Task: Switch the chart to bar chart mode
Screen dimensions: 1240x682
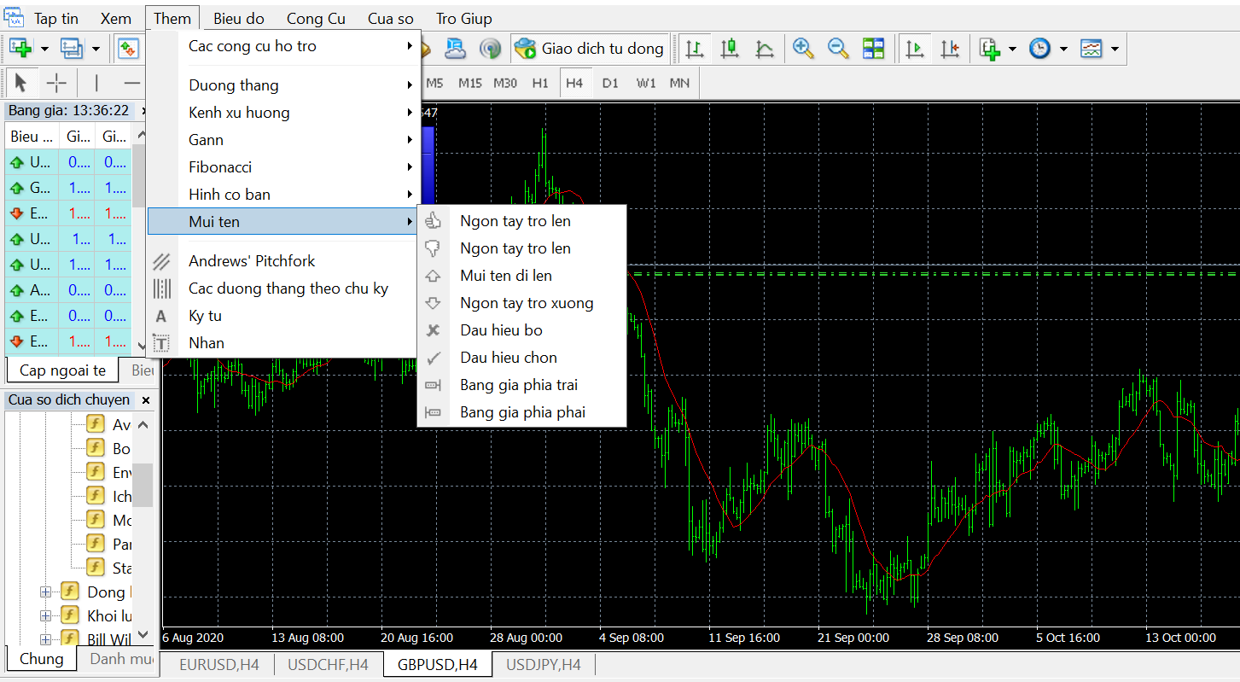Action: [x=695, y=49]
